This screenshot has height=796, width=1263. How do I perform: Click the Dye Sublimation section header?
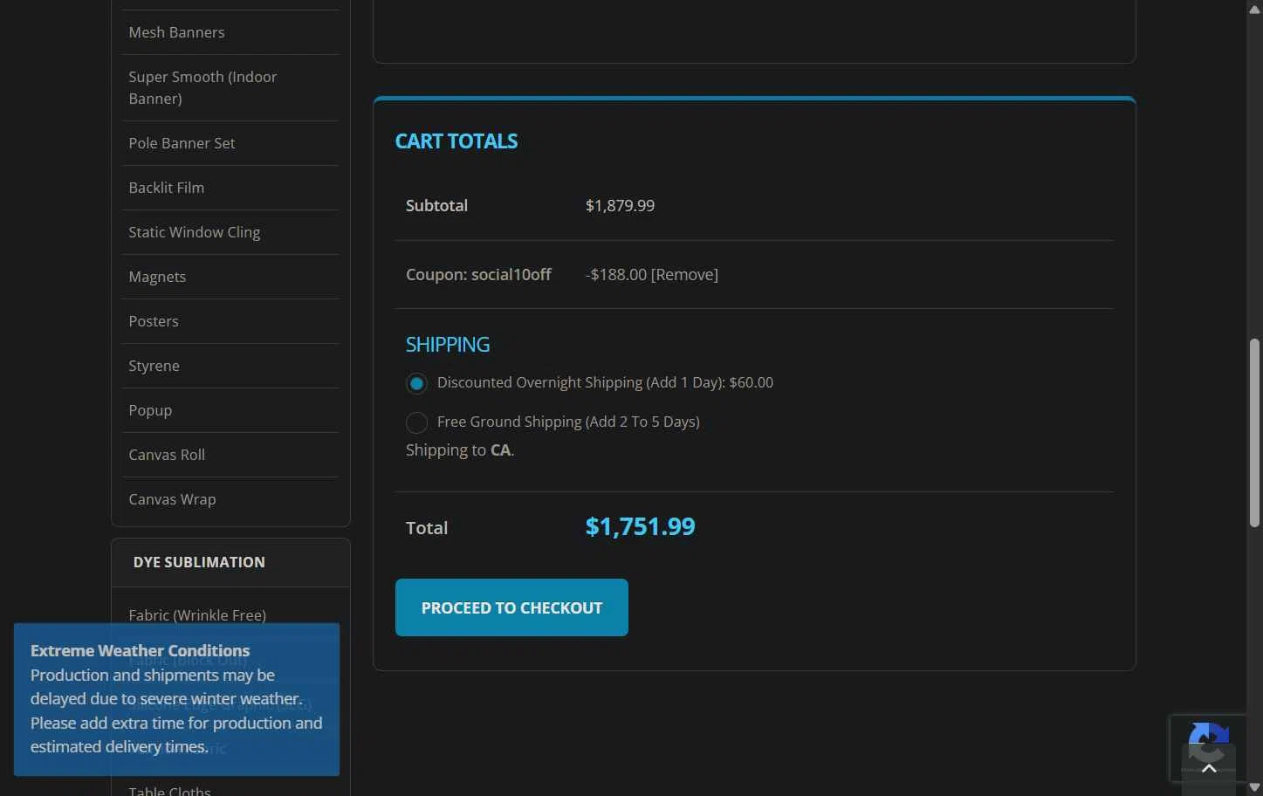tap(199, 562)
